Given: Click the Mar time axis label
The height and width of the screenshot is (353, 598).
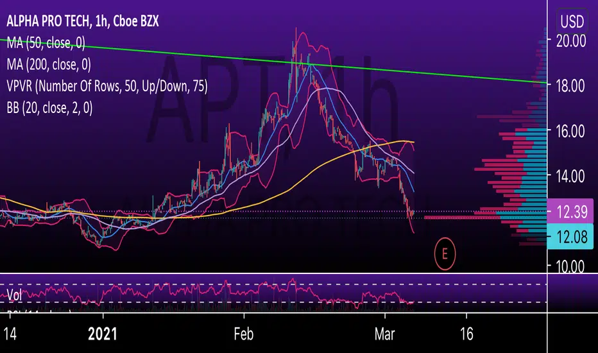Looking at the screenshot, I should pos(384,334).
